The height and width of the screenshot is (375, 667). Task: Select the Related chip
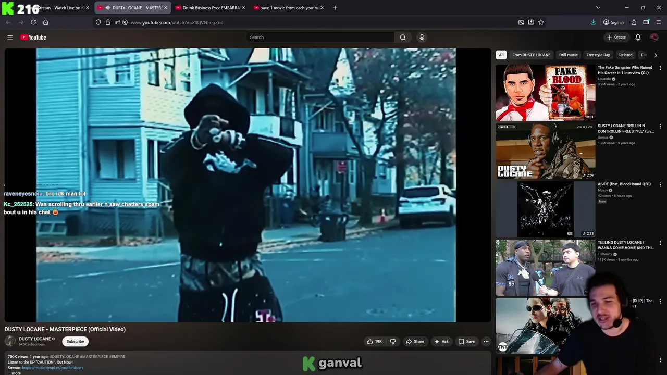point(625,55)
